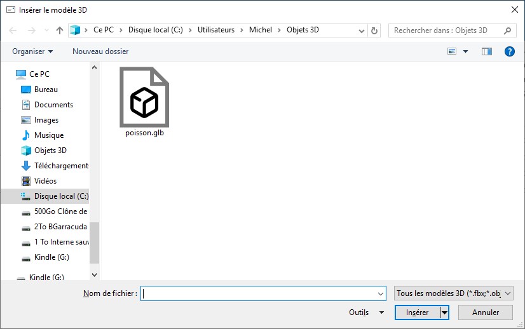This screenshot has width=525, height=329.
Task: Select Michel in the breadcrumb path
Action: pos(260,30)
